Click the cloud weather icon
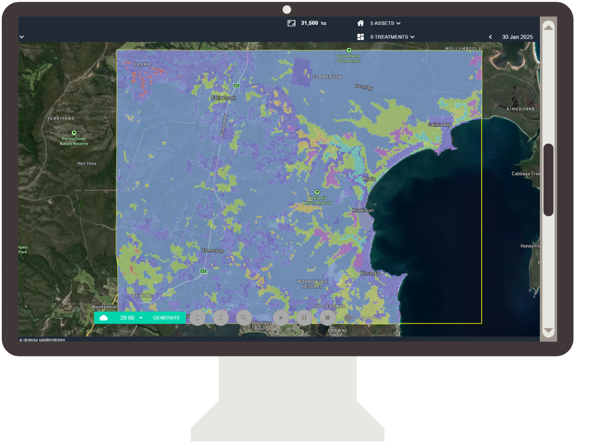This screenshot has width=590, height=442. (103, 318)
